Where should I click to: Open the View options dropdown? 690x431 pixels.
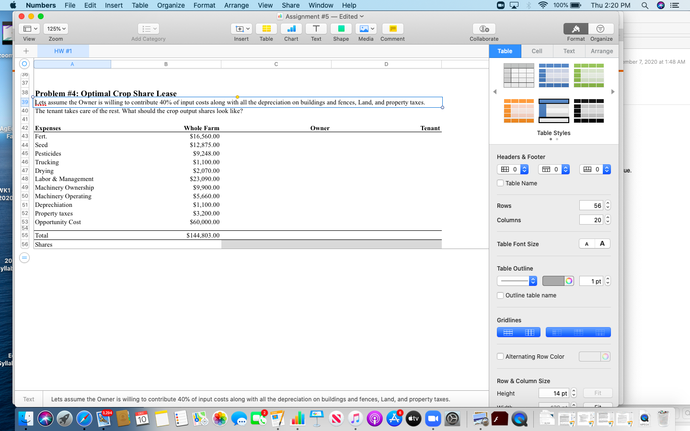pyautogui.click(x=30, y=28)
